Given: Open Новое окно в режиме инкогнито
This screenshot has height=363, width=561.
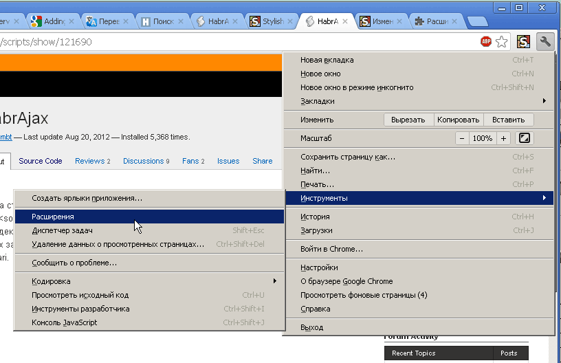Looking at the screenshot, I should point(419,87).
